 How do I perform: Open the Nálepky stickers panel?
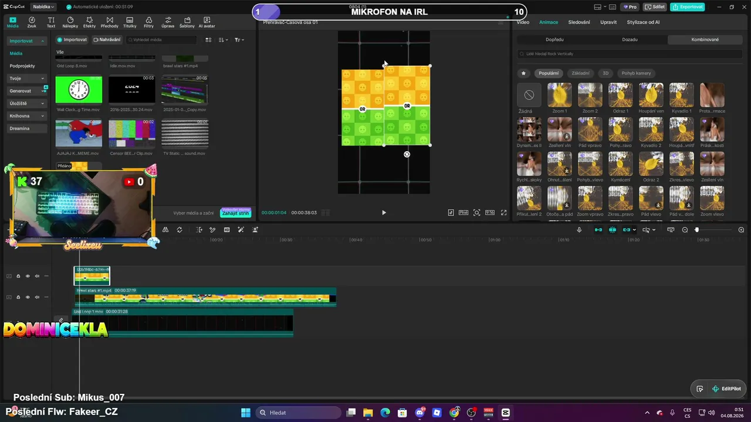(70, 22)
